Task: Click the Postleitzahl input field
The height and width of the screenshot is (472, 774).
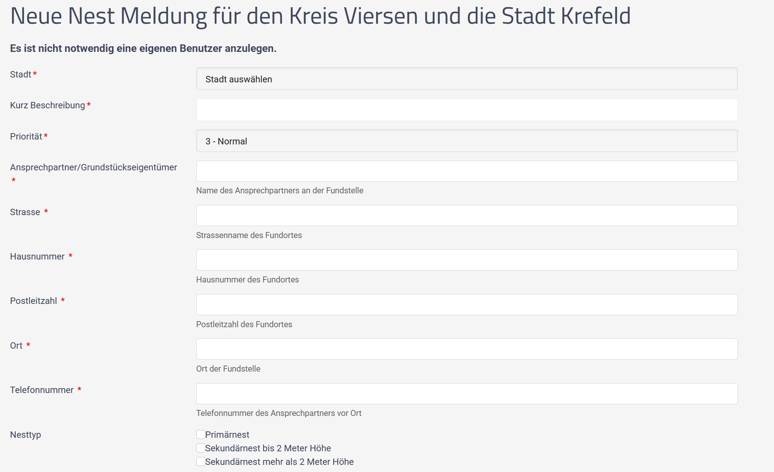Action: (467, 305)
